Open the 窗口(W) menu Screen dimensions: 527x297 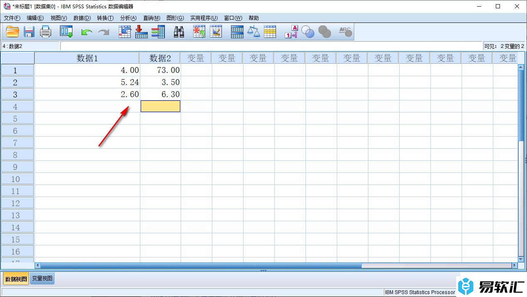(x=233, y=18)
